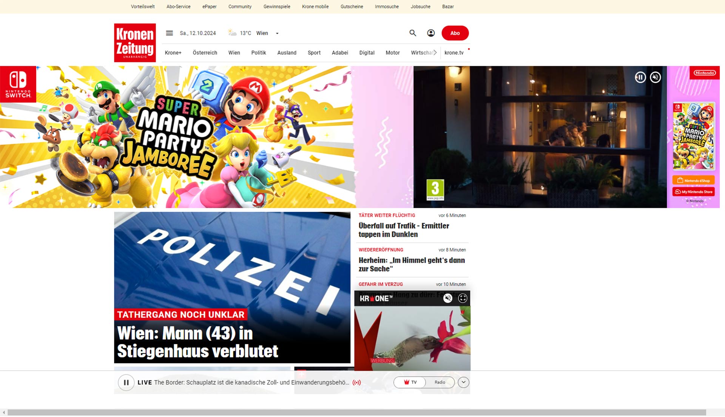Screen dimensions: 725x417
Task: Open the hamburger menu icon
Action: pos(169,33)
